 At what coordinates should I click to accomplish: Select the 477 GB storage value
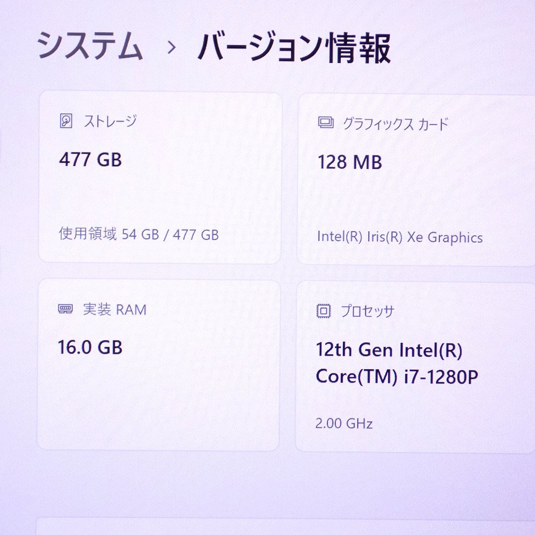pos(90,159)
